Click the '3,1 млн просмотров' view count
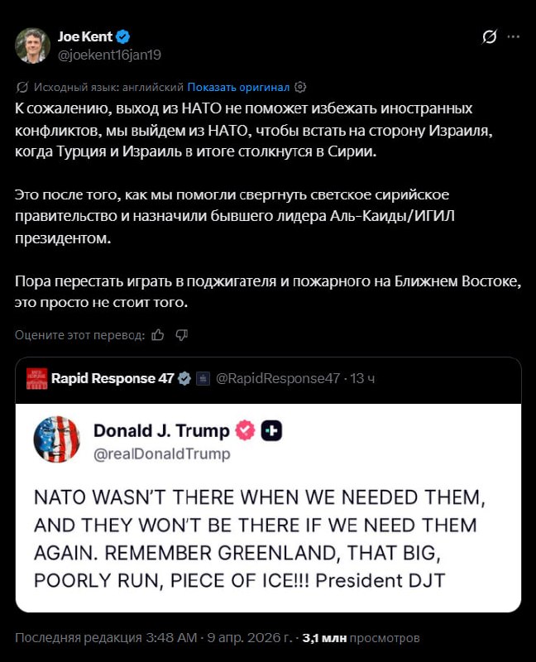This screenshot has height=662, width=536. [361, 638]
